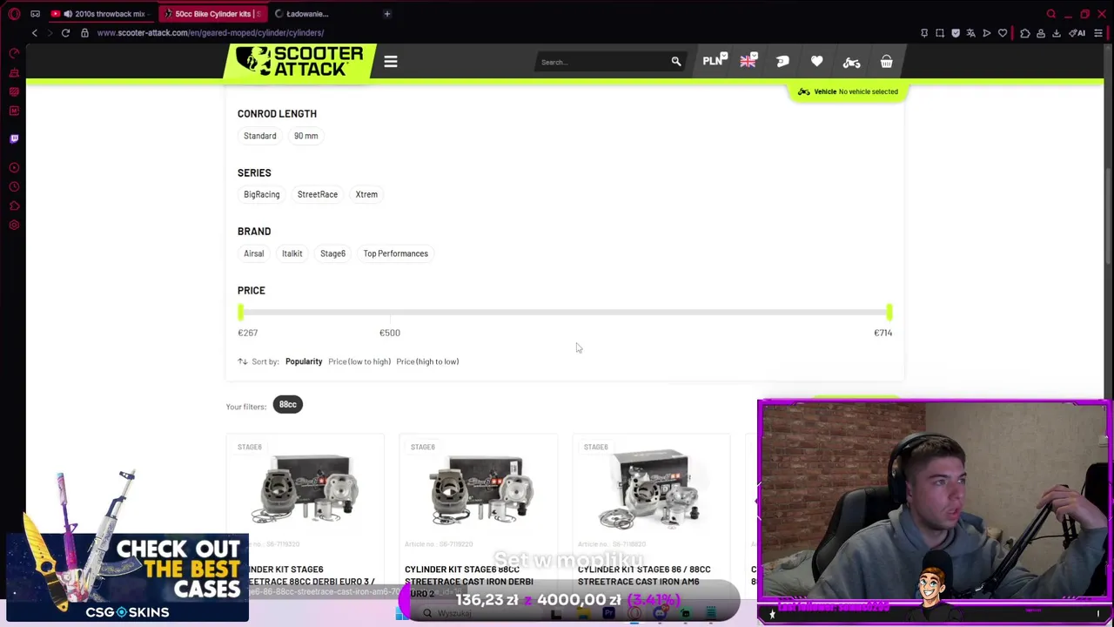Open GX Cleaner broom in sidebar
Image resolution: width=1114 pixels, height=627 pixels.
(x=14, y=72)
